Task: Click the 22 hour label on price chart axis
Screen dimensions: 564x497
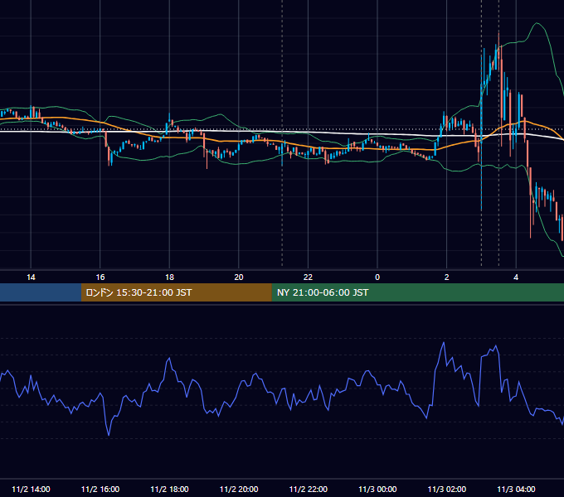Action: (x=308, y=277)
